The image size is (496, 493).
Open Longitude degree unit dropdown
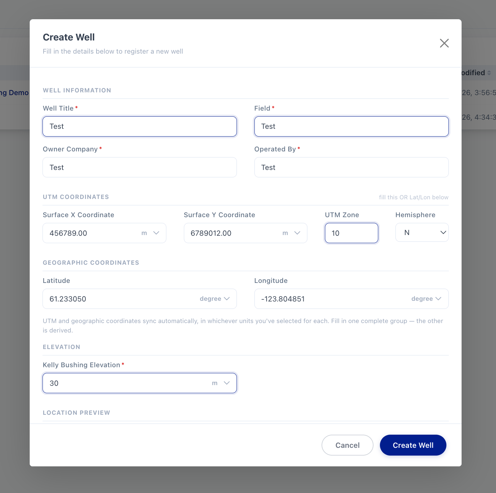426,299
